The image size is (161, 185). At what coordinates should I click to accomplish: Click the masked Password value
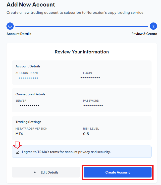tap(93, 106)
